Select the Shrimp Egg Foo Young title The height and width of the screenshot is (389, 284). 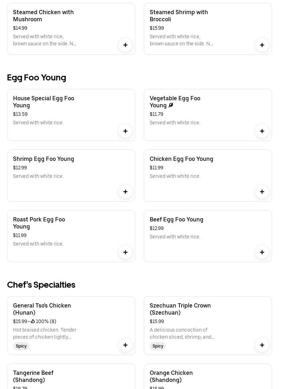43,159
